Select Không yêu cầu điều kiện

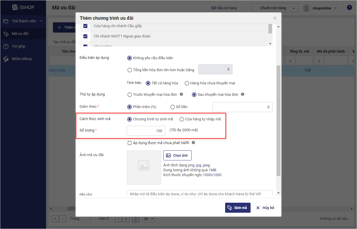click(x=129, y=58)
